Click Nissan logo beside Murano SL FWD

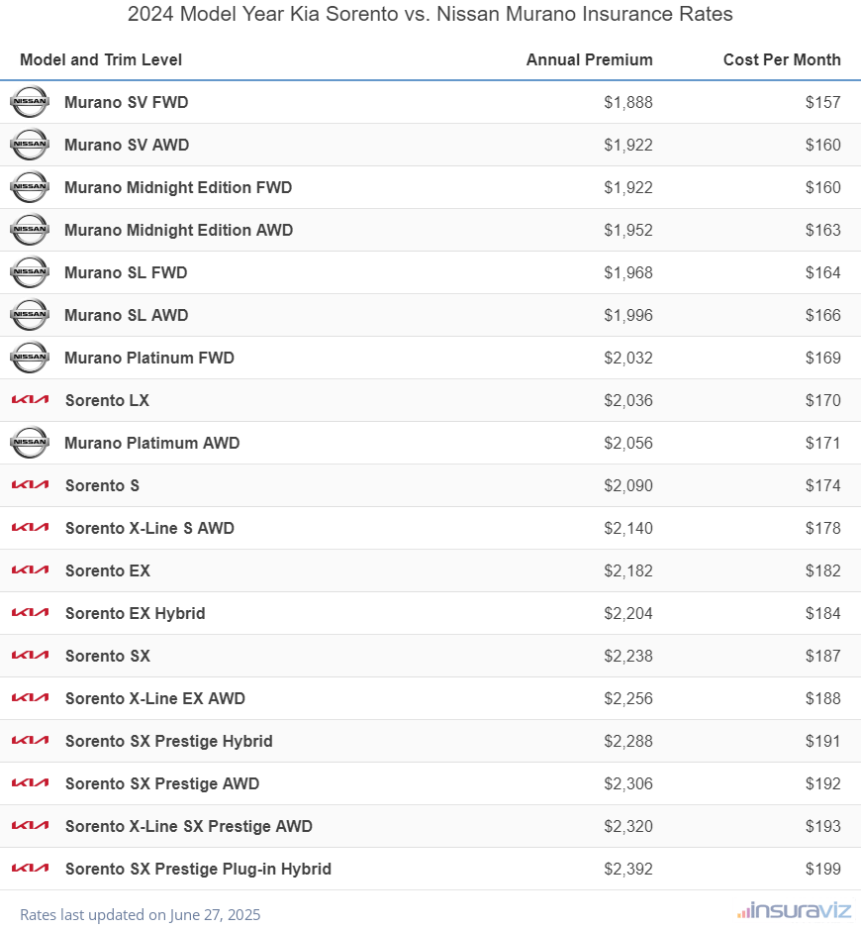point(30,272)
